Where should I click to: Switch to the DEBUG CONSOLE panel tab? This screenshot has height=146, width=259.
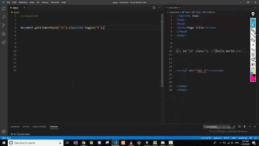tap(40, 127)
